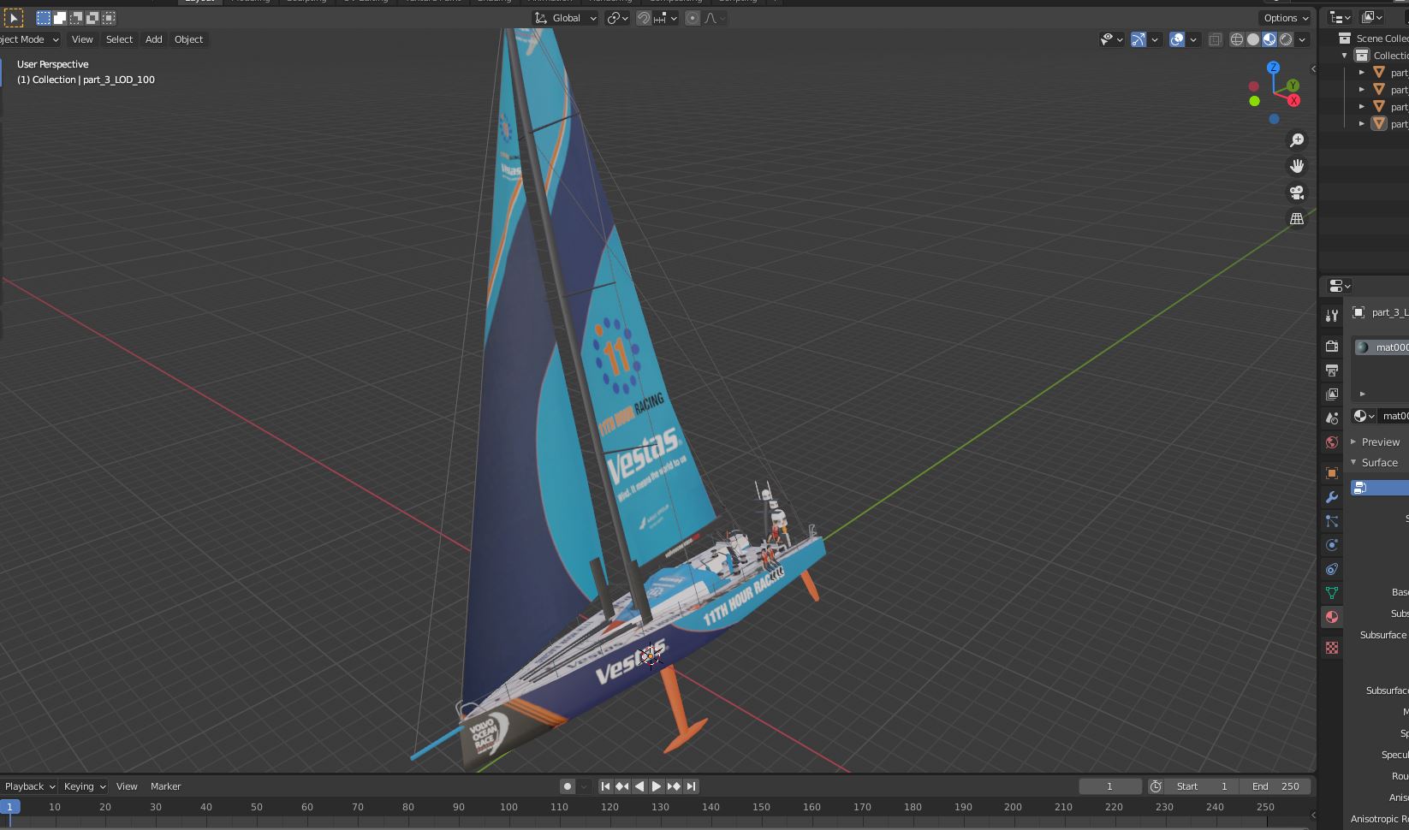Collapse the Collection in the outliner
This screenshot has width=1409, height=830.
[1345, 56]
